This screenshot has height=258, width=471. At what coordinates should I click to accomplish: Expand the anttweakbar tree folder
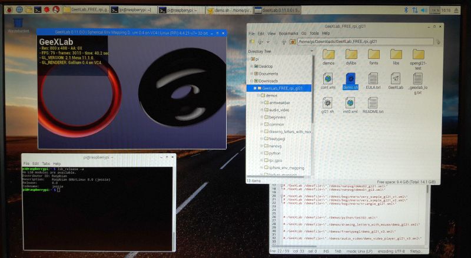(x=261, y=102)
